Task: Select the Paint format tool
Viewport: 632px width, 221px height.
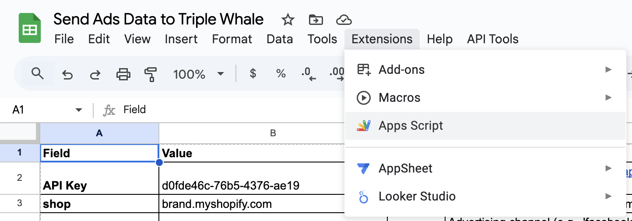Action: [151, 74]
